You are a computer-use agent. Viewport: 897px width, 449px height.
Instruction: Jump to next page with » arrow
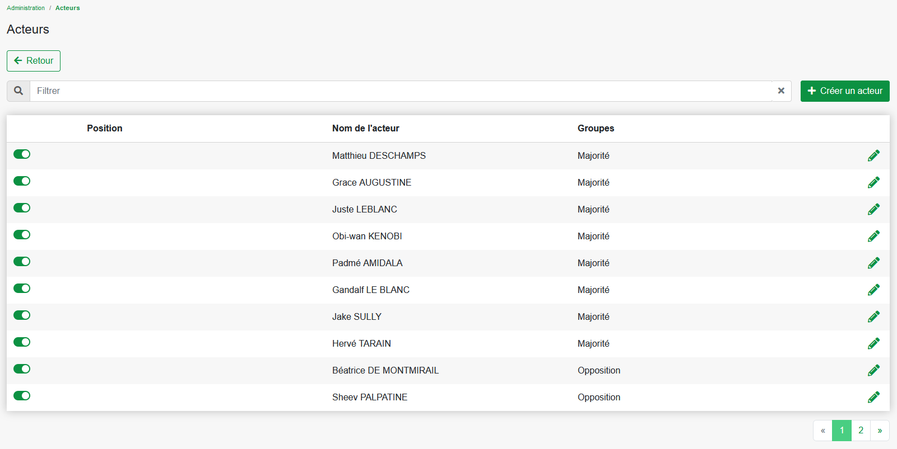coord(880,431)
